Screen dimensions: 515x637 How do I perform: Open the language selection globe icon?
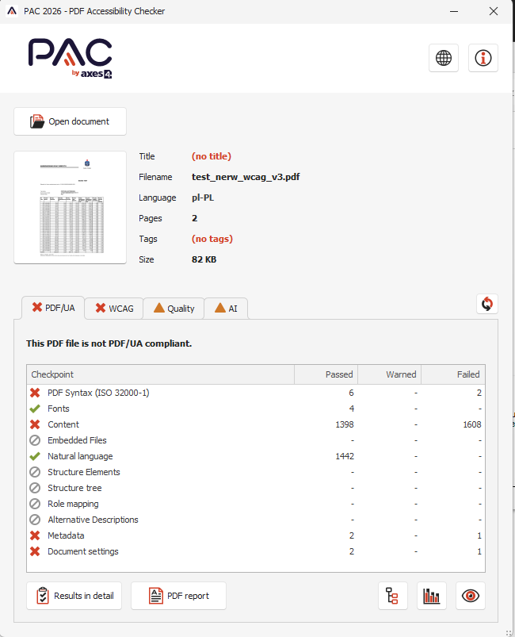point(444,58)
